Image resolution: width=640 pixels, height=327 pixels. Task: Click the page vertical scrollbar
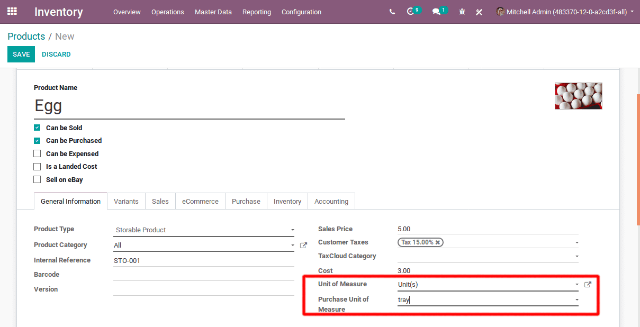tap(638, 159)
